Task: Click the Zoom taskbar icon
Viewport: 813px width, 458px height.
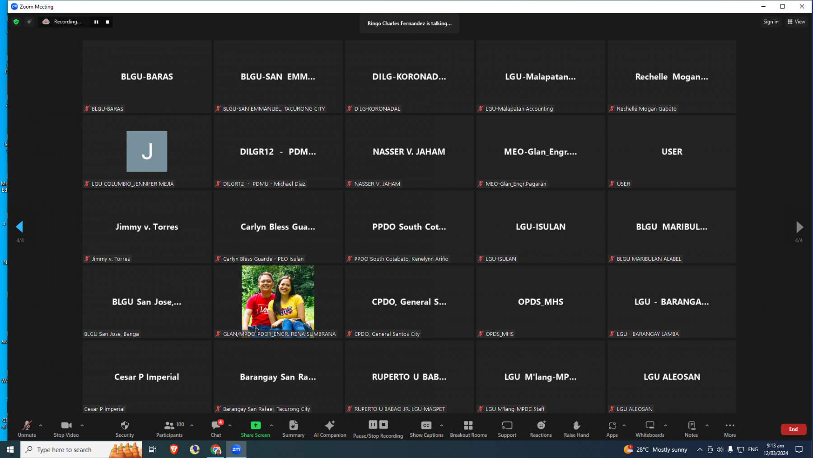Action: [x=236, y=449]
